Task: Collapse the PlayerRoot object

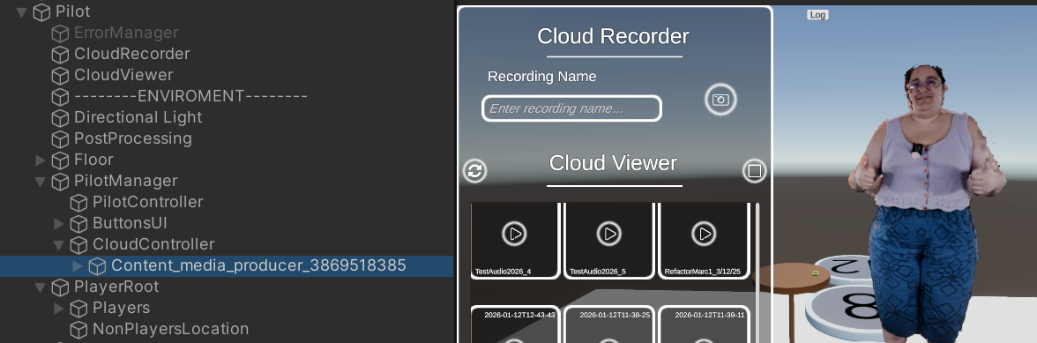Action: (x=41, y=287)
